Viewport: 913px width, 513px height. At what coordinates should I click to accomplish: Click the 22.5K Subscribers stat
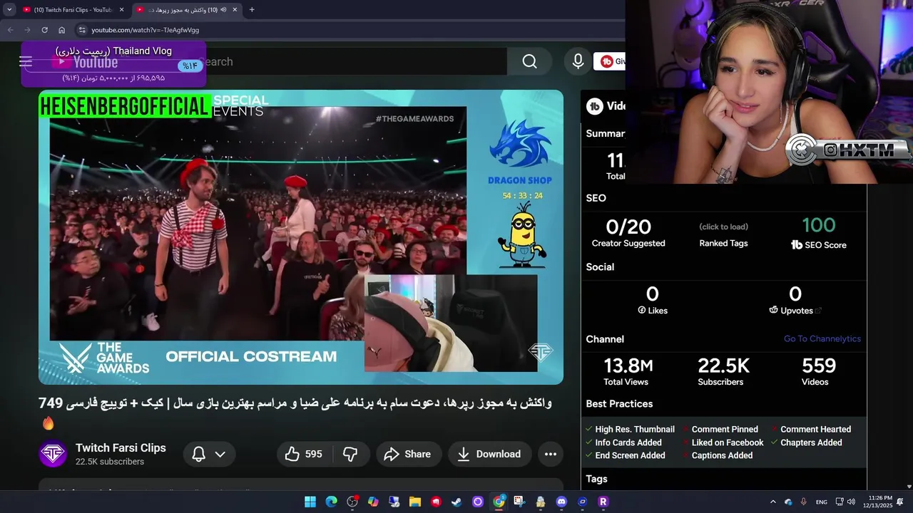723,366
